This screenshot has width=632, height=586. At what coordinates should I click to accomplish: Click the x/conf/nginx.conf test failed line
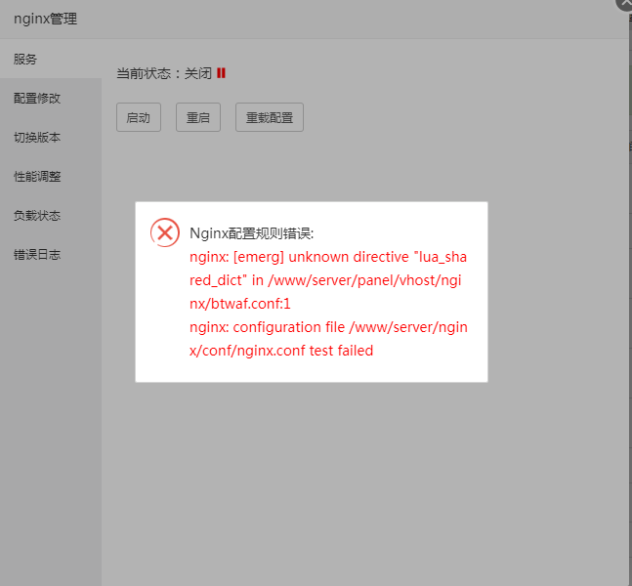tap(281, 351)
